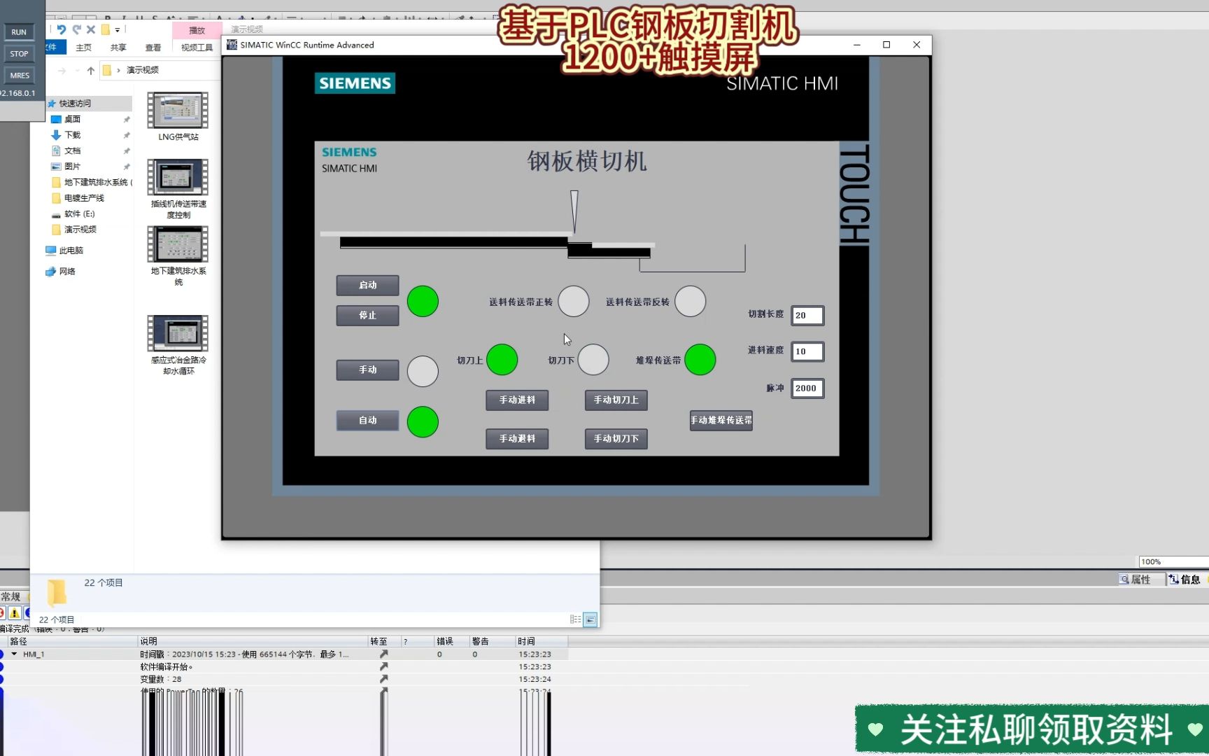Collapse the HMI_1 row in compile output

pyautogui.click(x=14, y=654)
